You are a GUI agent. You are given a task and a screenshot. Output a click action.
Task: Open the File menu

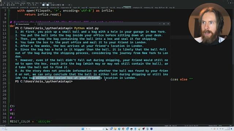(x=1, y=3)
